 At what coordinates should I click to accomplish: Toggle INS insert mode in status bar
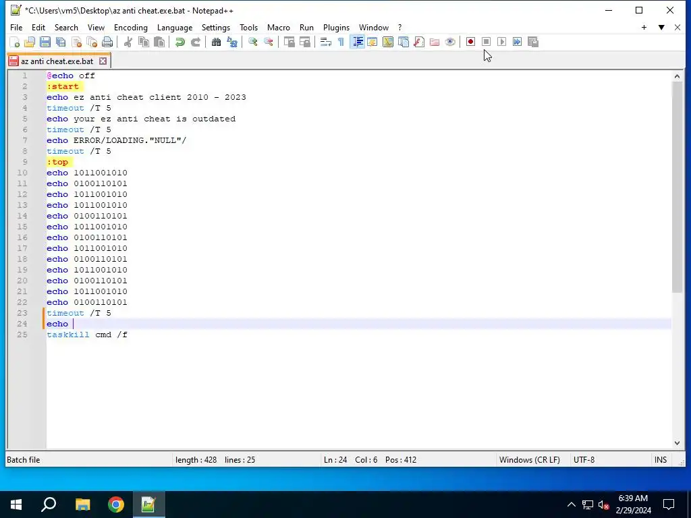coord(660,460)
